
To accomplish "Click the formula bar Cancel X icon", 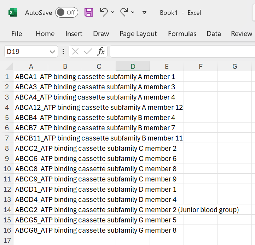I will pos(75,52).
